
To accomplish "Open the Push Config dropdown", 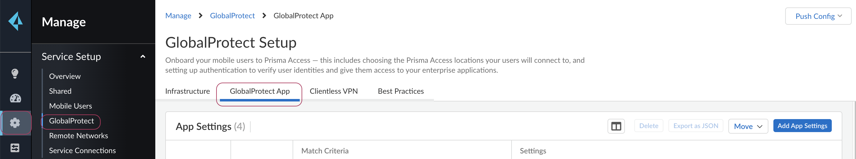I will pos(817,16).
